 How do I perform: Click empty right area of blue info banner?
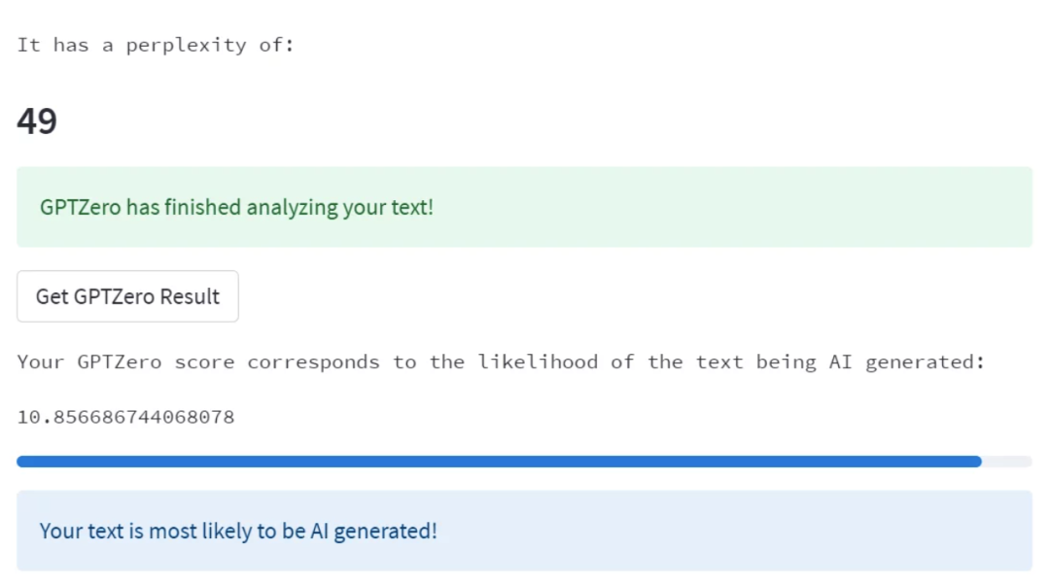pos(778,531)
